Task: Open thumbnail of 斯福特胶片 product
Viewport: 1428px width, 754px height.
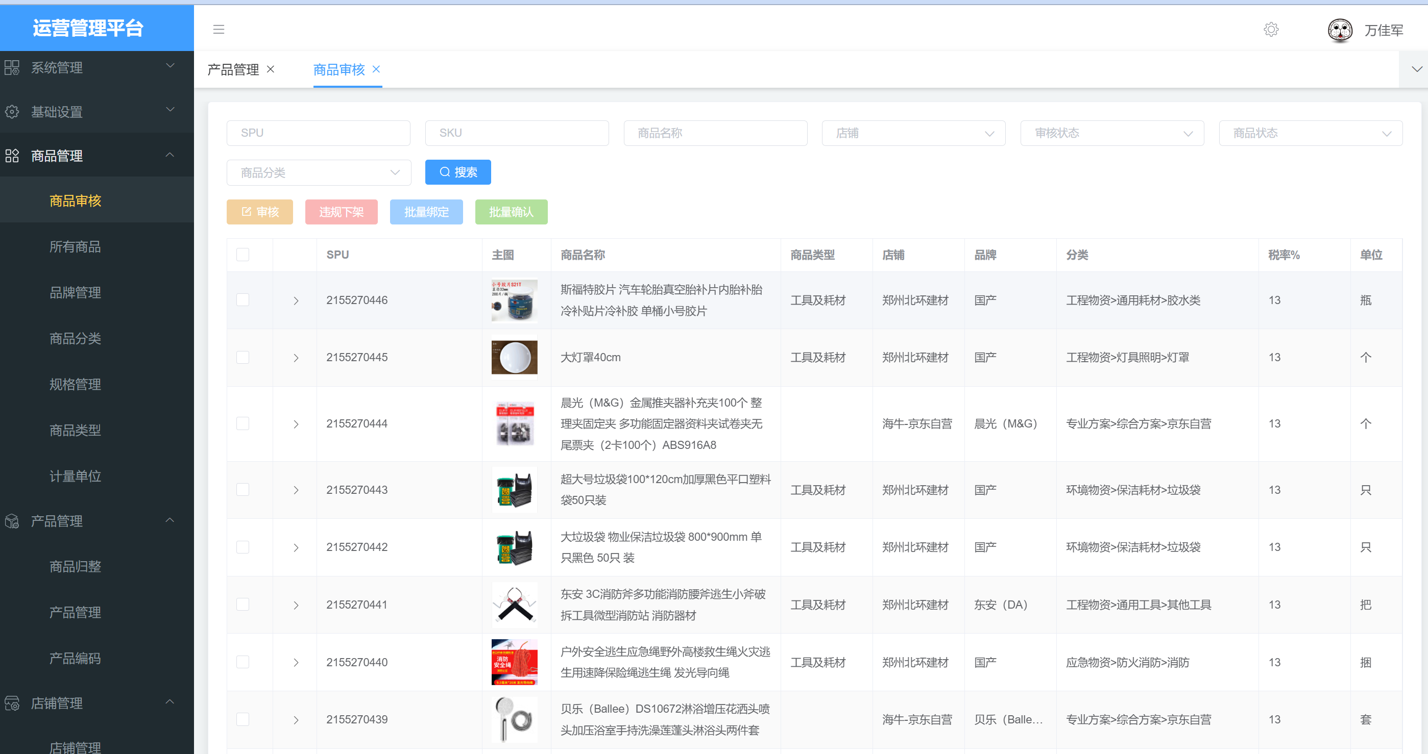Action: [515, 300]
